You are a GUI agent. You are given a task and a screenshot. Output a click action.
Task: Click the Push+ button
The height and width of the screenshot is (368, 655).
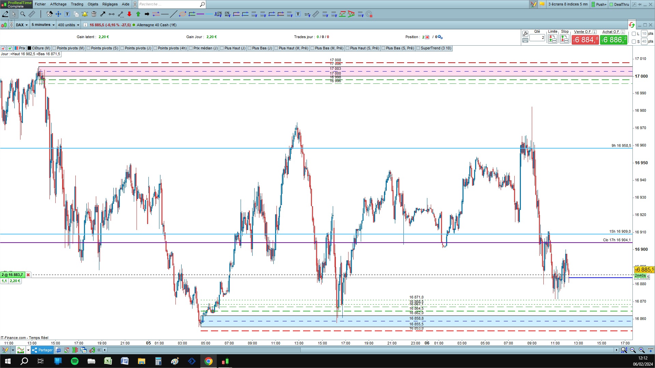pyautogui.click(x=599, y=4)
